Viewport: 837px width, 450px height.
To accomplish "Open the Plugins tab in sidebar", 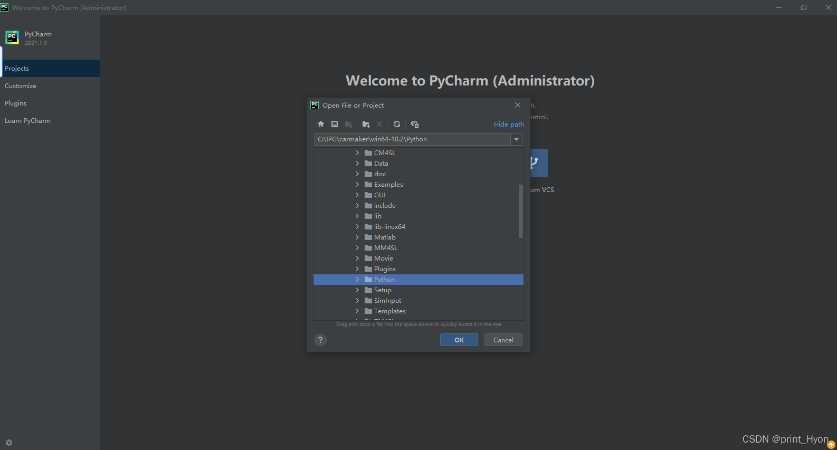I will click(x=50, y=103).
